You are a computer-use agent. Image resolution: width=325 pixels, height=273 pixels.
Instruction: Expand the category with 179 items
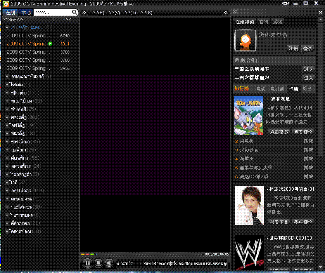coord(7,93)
